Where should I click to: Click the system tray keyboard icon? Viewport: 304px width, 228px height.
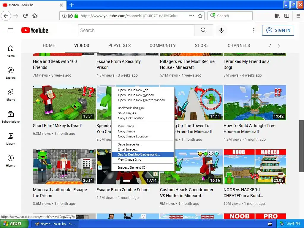[270, 224]
